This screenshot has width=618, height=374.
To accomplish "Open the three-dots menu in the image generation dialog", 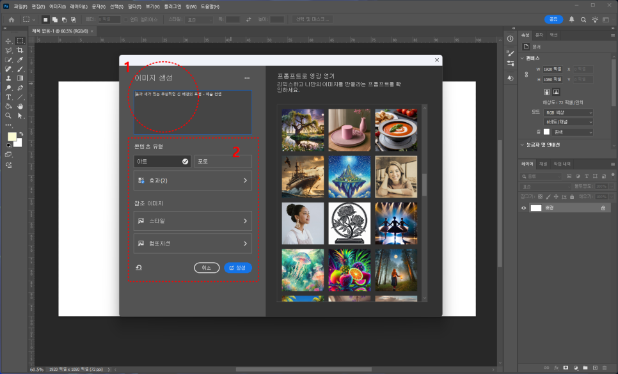I will coord(247,78).
